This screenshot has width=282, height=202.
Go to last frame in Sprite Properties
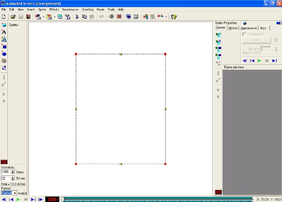point(275,61)
